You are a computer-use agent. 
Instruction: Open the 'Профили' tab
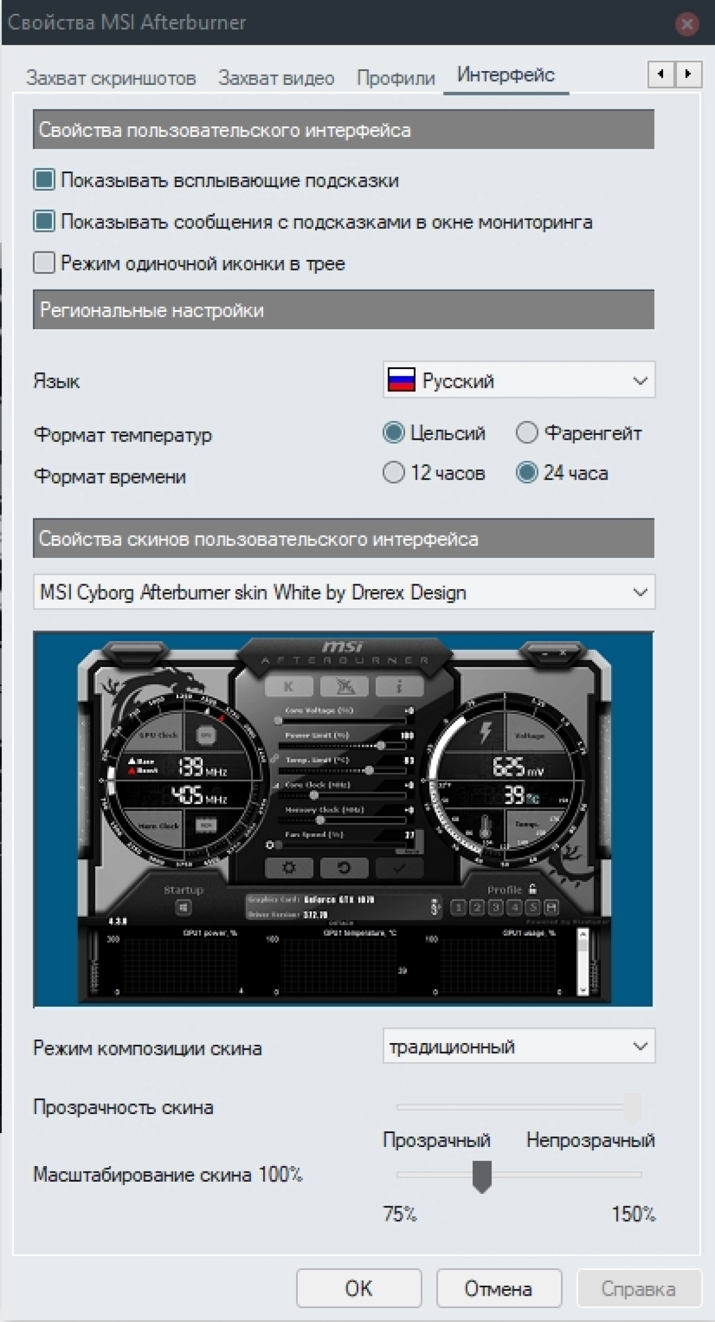pyautogui.click(x=395, y=78)
